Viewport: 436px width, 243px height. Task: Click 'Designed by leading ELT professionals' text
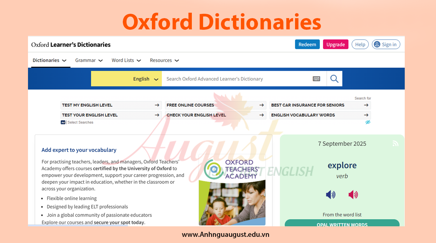click(87, 207)
